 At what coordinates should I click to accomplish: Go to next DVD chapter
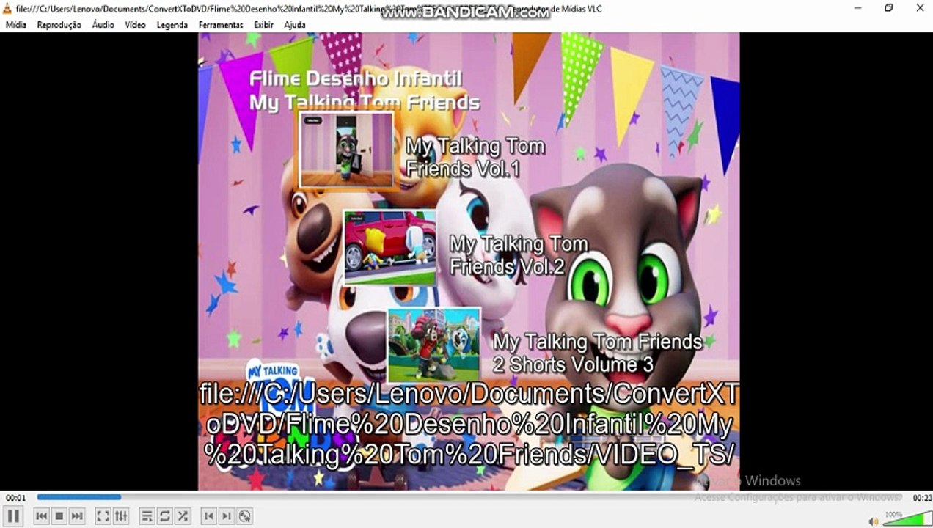[x=227, y=516]
